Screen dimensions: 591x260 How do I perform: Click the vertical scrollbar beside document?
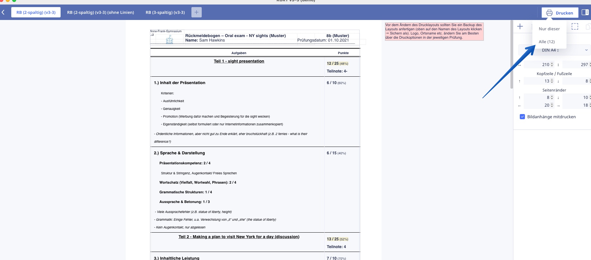(x=512, y=55)
